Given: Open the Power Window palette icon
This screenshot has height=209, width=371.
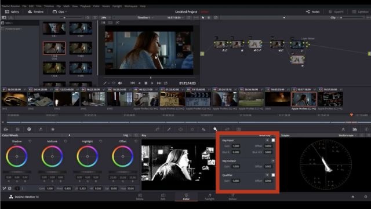Looking at the screenshot, I should 180,129.
